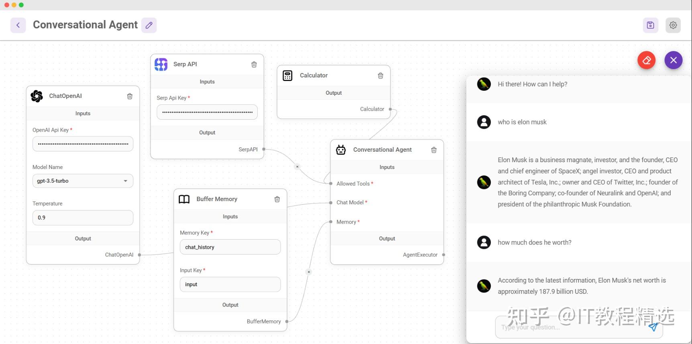Viewport: 692px width, 344px height.
Task: Remove the Calculator node via trash icon
Action: (381, 75)
